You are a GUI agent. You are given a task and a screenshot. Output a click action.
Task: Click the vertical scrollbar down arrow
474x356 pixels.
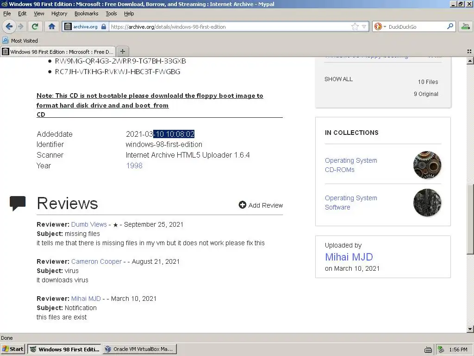pyautogui.click(x=470, y=329)
